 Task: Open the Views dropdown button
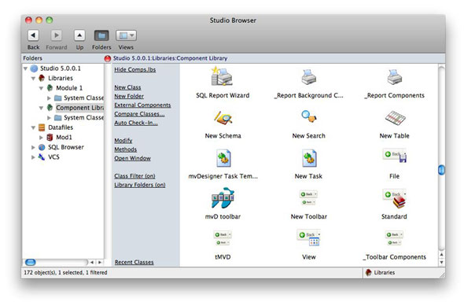click(126, 36)
